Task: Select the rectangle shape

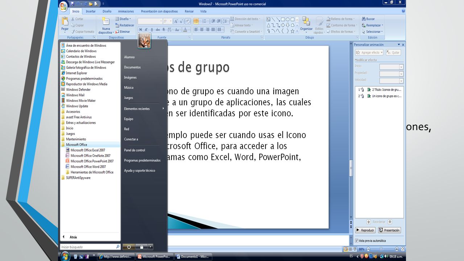Action: pos(283,19)
